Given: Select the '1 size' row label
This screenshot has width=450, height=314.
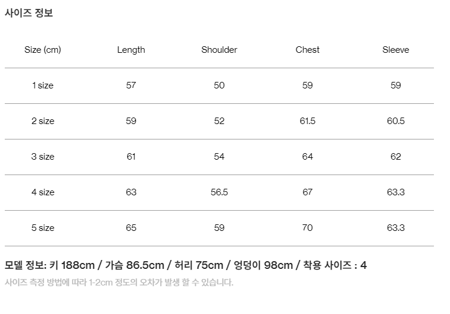Looking at the screenshot, I should (43, 85).
